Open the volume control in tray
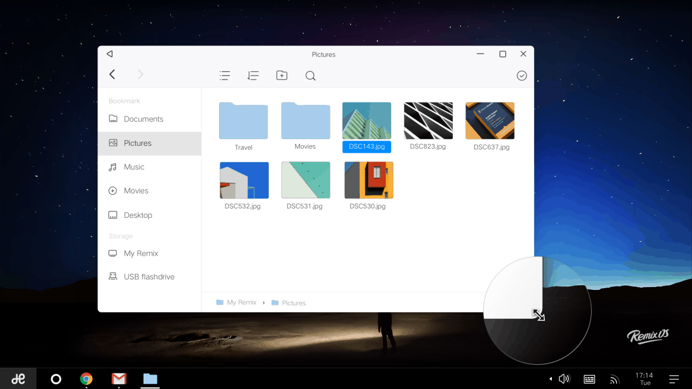The height and width of the screenshot is (389, 692). pos(564,379)
